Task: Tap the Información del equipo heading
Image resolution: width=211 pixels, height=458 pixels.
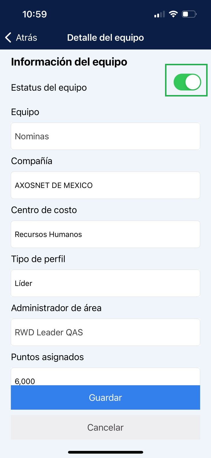Action: (69, 62)
